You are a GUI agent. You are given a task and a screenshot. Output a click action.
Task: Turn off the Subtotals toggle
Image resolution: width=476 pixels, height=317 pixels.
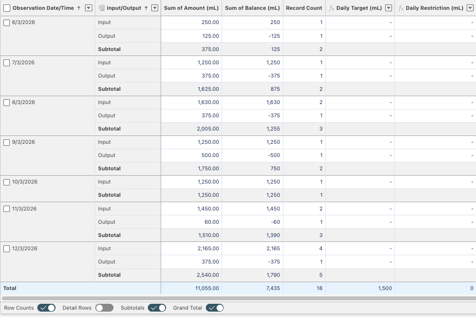pos(156,308)
